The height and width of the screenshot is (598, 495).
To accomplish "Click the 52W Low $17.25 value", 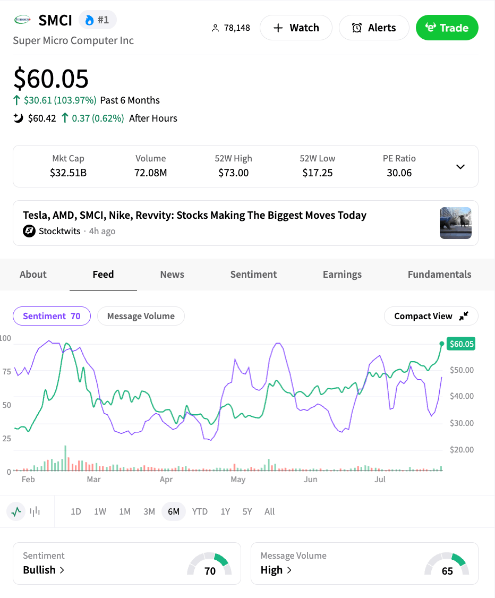I will point(317,173).
